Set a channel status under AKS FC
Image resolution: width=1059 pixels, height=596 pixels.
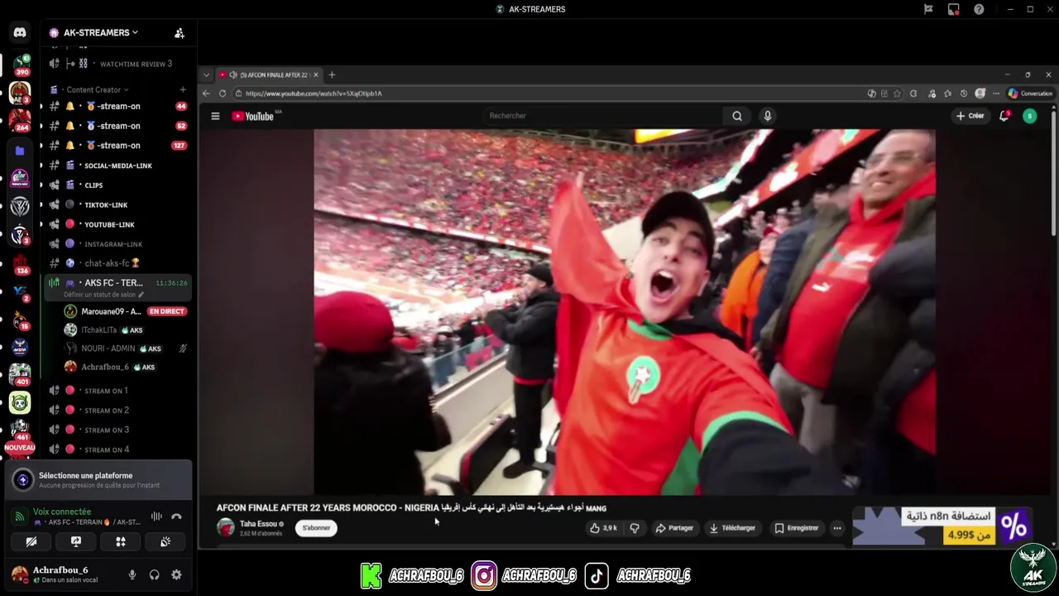(x=103, y=295)
